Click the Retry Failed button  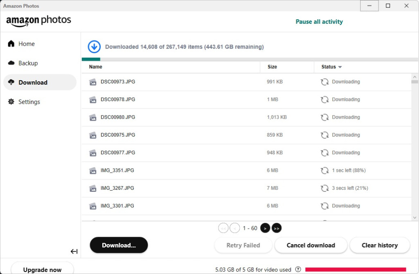[243, 245]
